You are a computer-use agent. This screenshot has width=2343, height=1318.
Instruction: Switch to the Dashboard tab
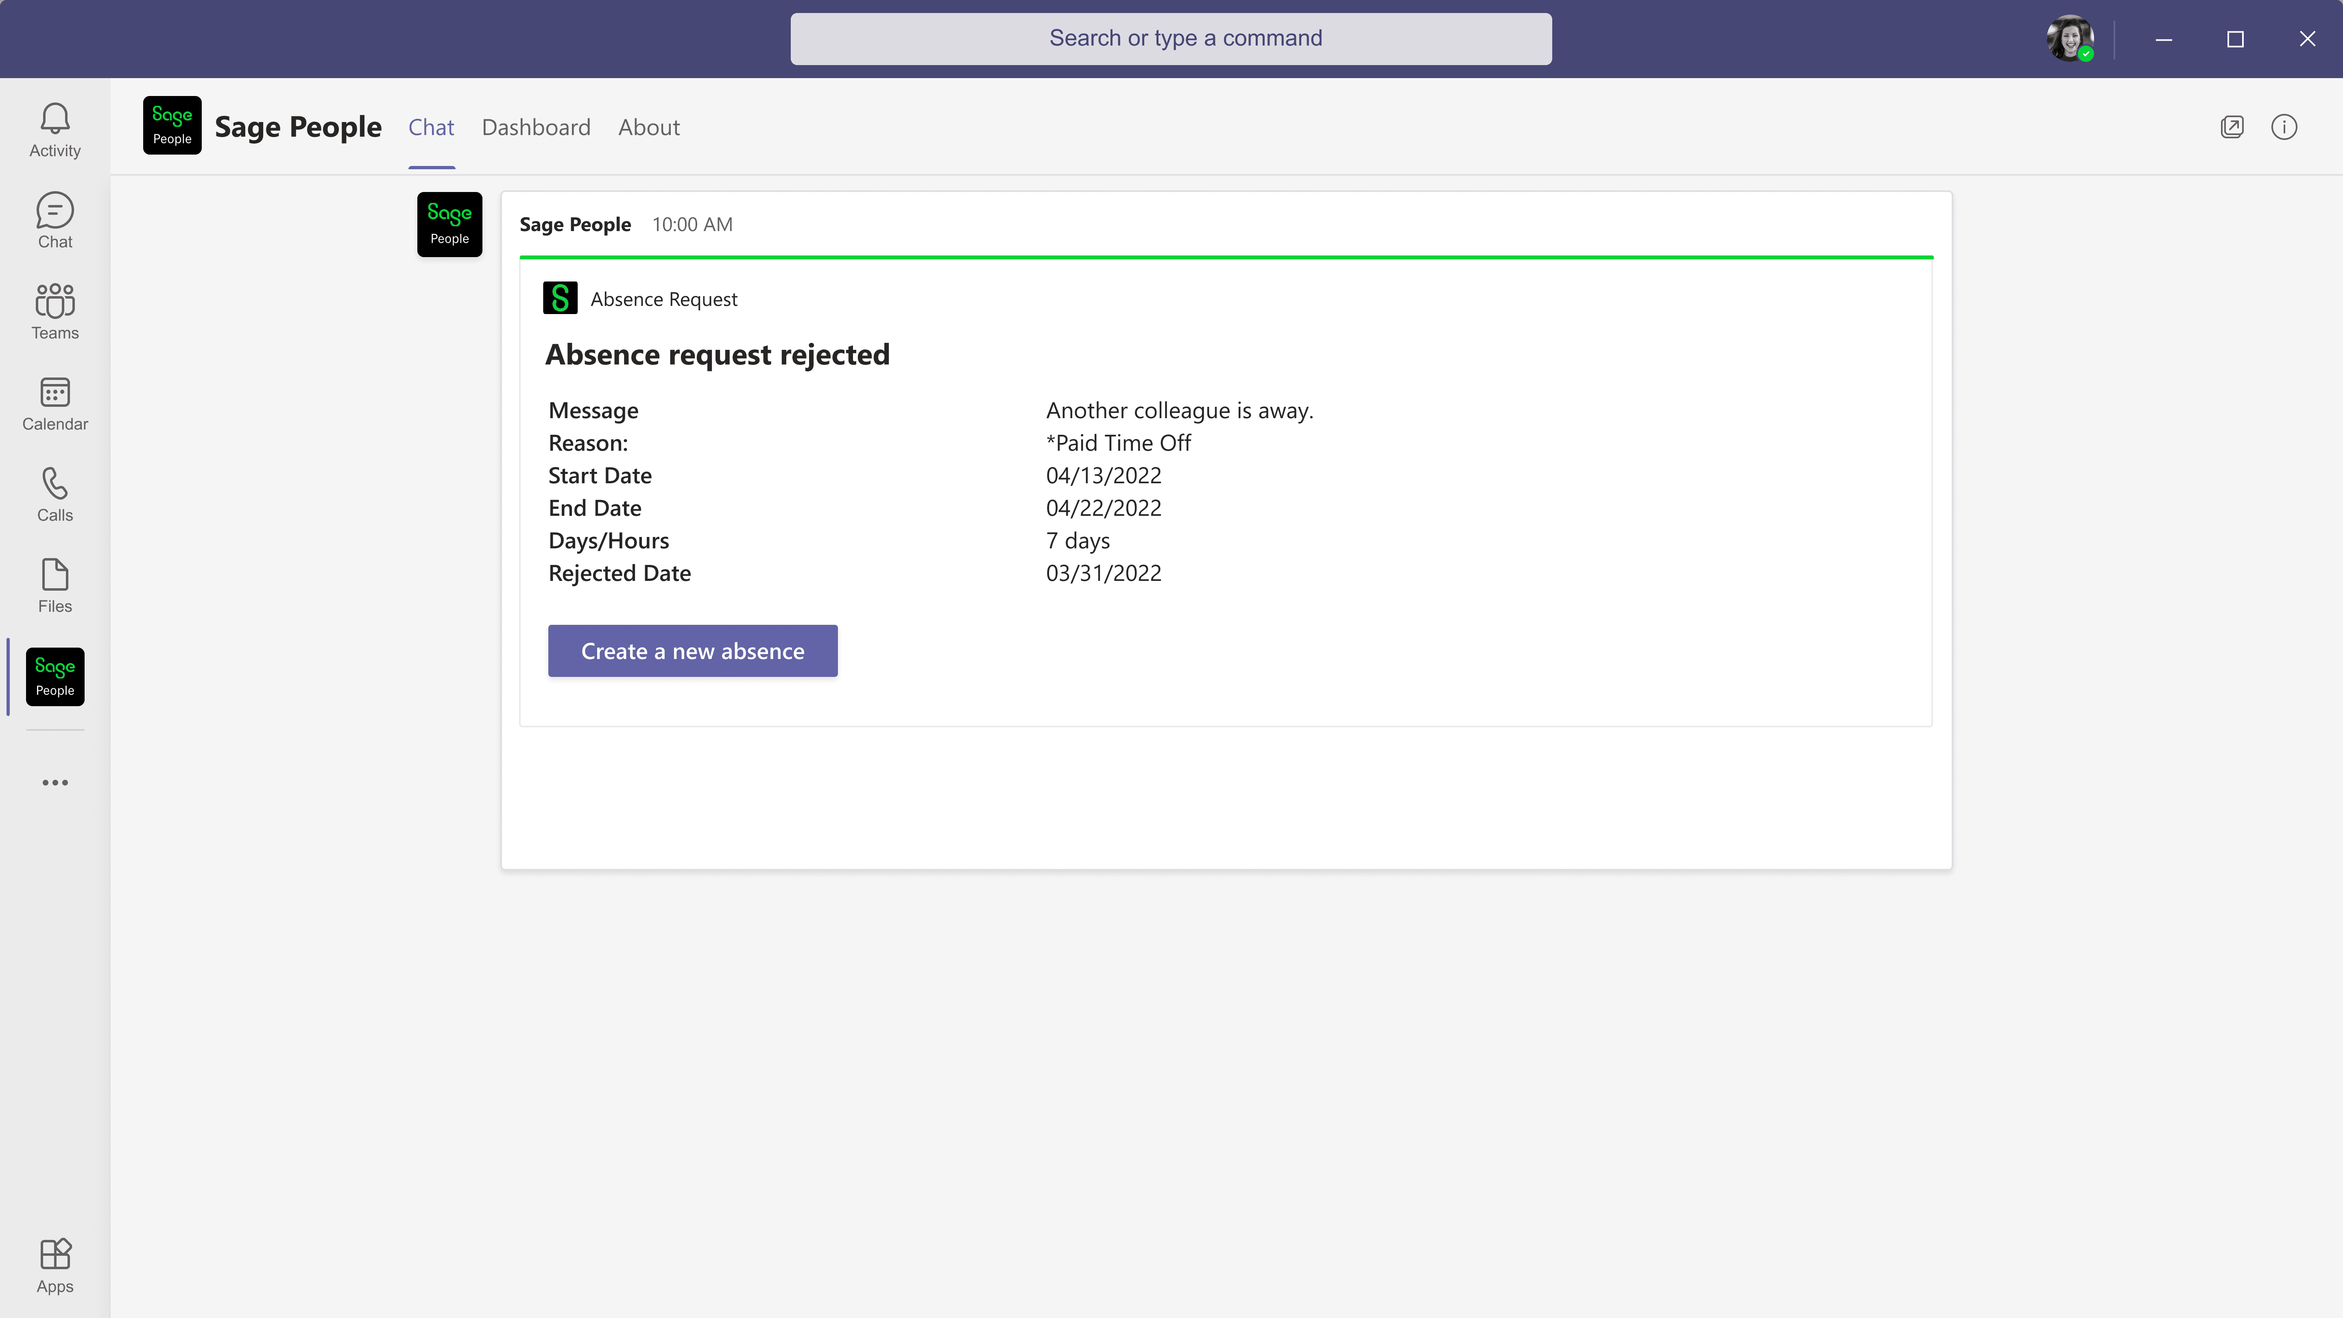click(536, 127)
